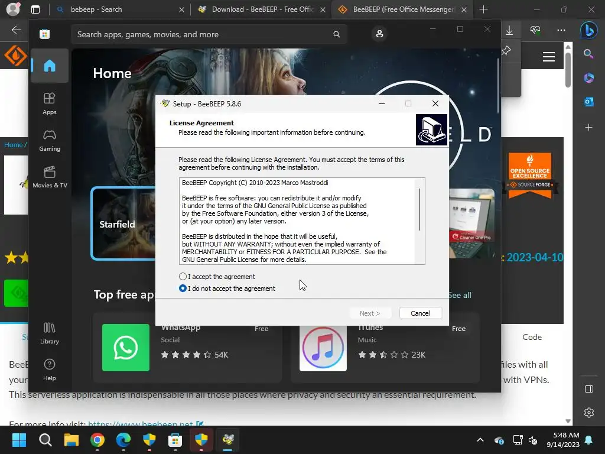Open Microsoft Edge from taskbar
Image resolution: width=605 pixels, height=454 pixels.
tap(123, 440)
